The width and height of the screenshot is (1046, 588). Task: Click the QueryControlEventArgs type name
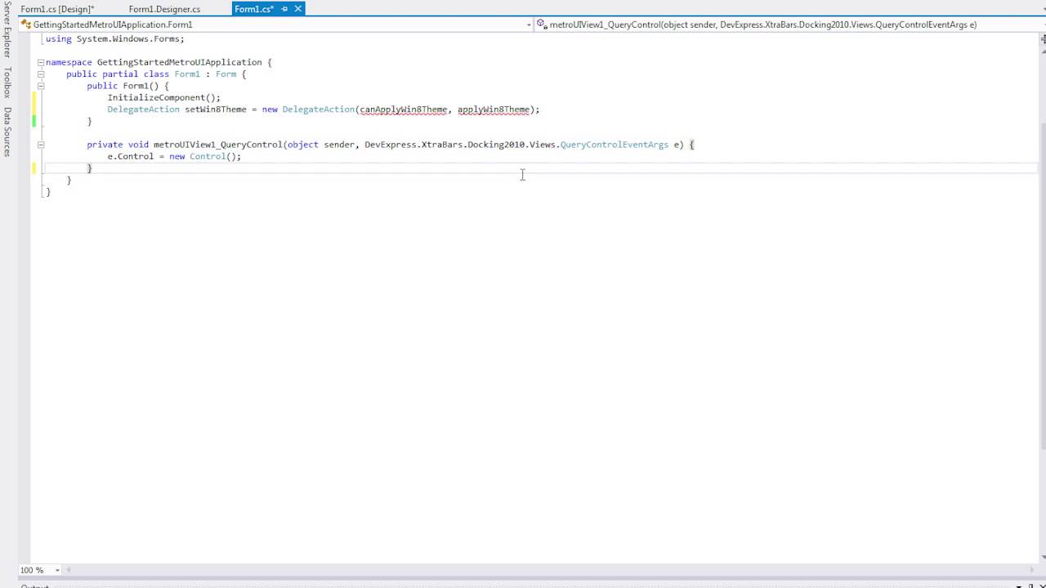pyautogui.click(x=615, y=145)
